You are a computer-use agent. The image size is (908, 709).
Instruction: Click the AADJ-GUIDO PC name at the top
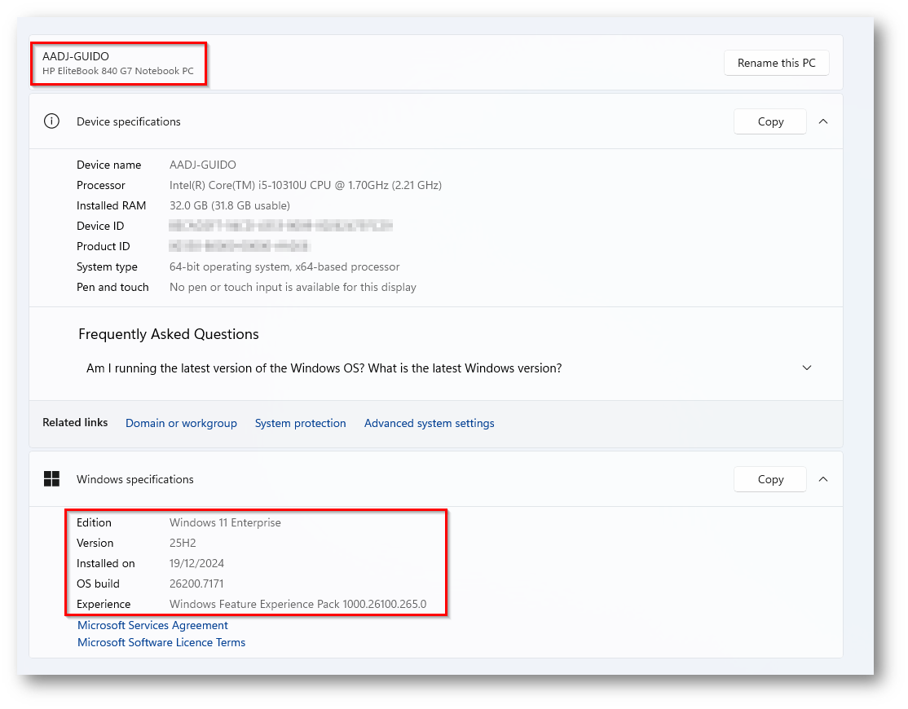point(76,56)
